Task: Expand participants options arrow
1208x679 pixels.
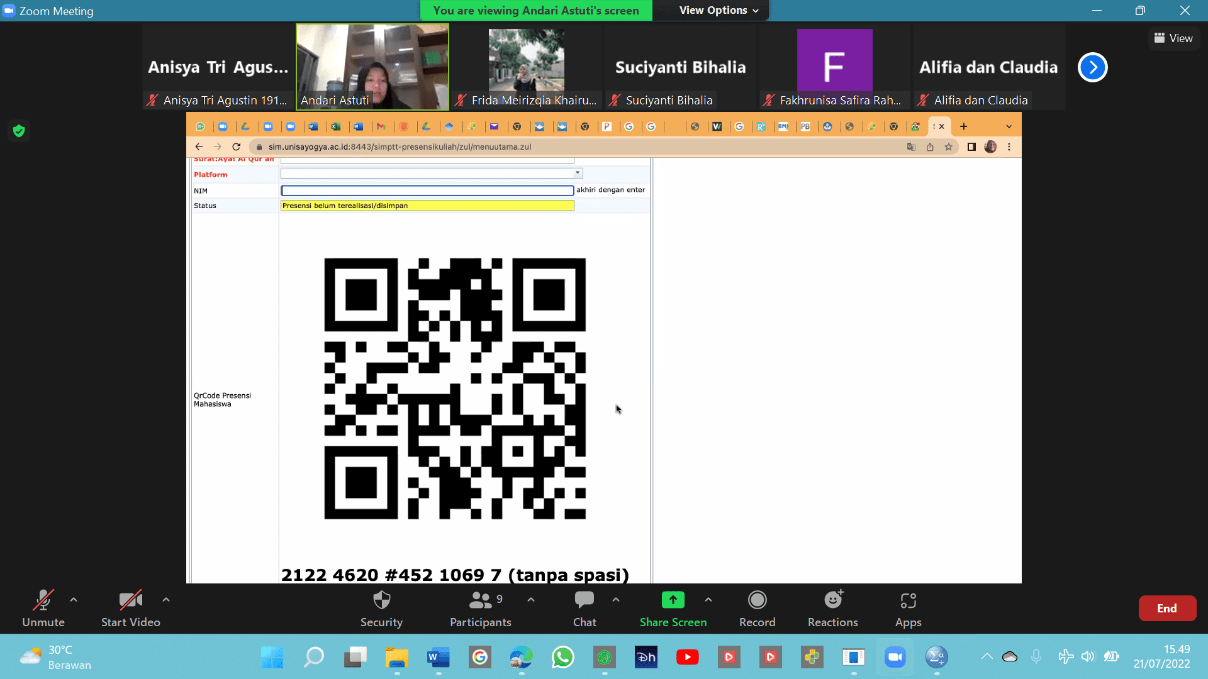Action: click(x=531, y=600)
